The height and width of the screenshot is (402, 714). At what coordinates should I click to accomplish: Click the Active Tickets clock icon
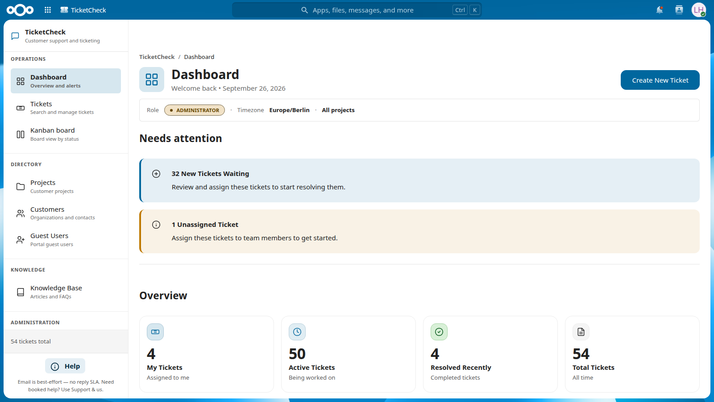pos(297,332)
